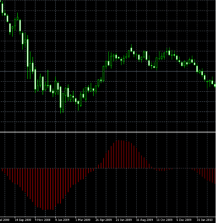The width and height of the screenshot is (216, 223).
Task: Click the first candlestick at chart's top-left
Action: coord(2,8)
